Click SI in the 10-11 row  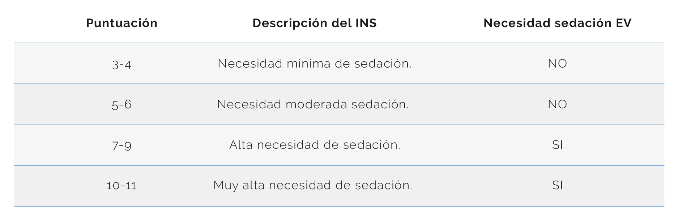(x=558, y=186)
